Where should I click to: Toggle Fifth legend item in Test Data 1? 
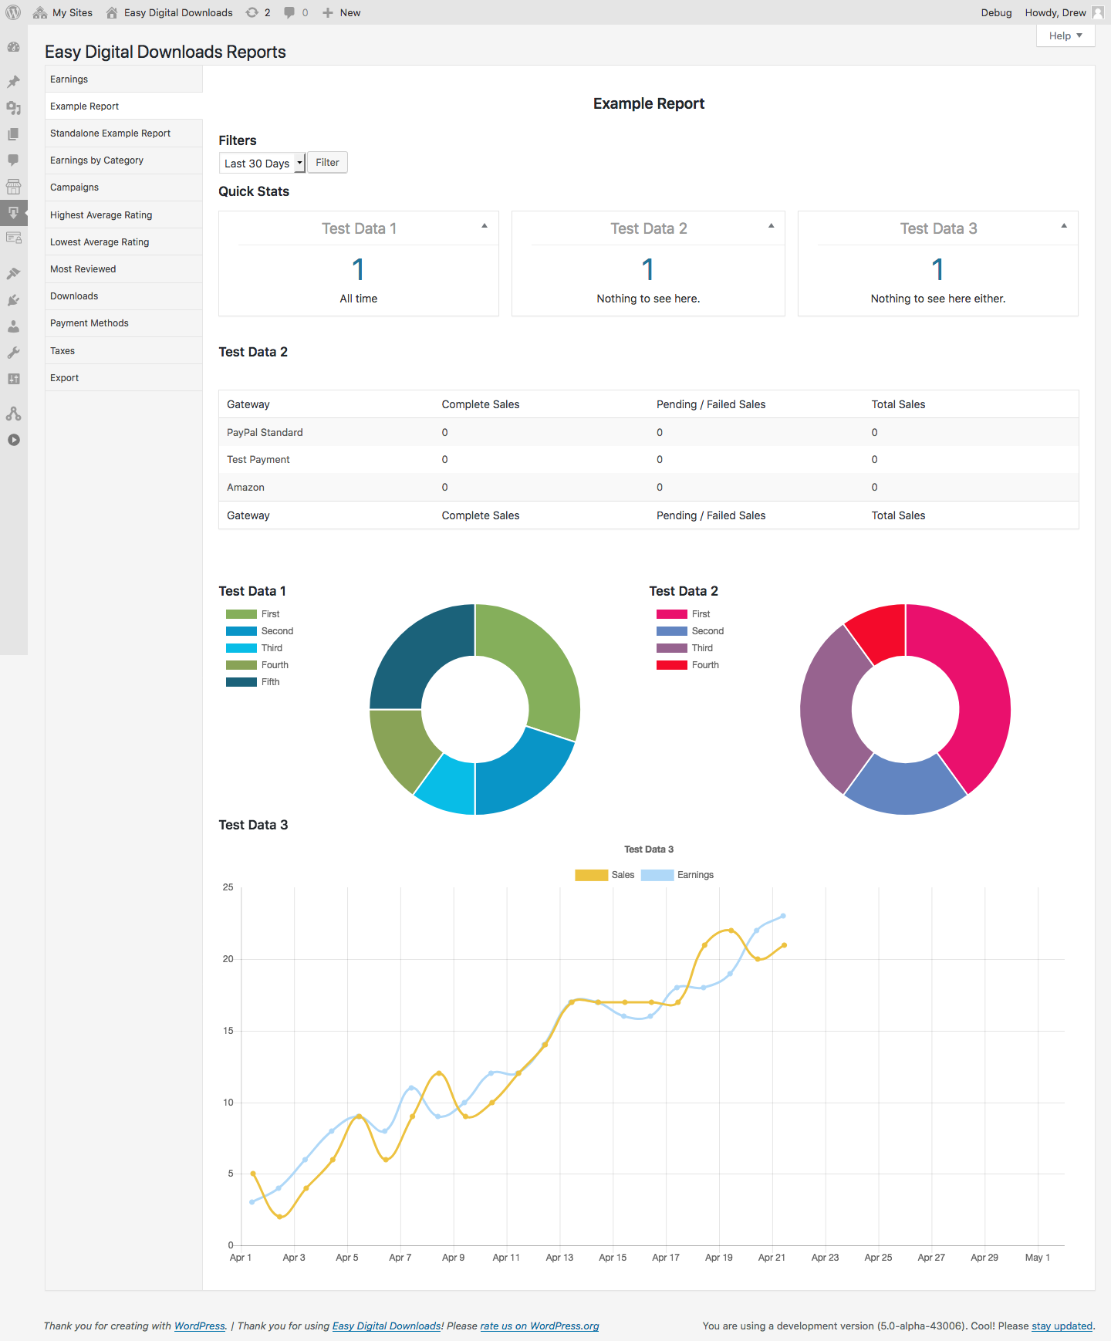tap(253, 682)
